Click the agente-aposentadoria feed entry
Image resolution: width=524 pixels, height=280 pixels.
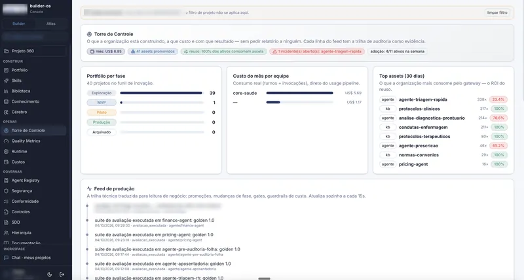pos(162,266)
